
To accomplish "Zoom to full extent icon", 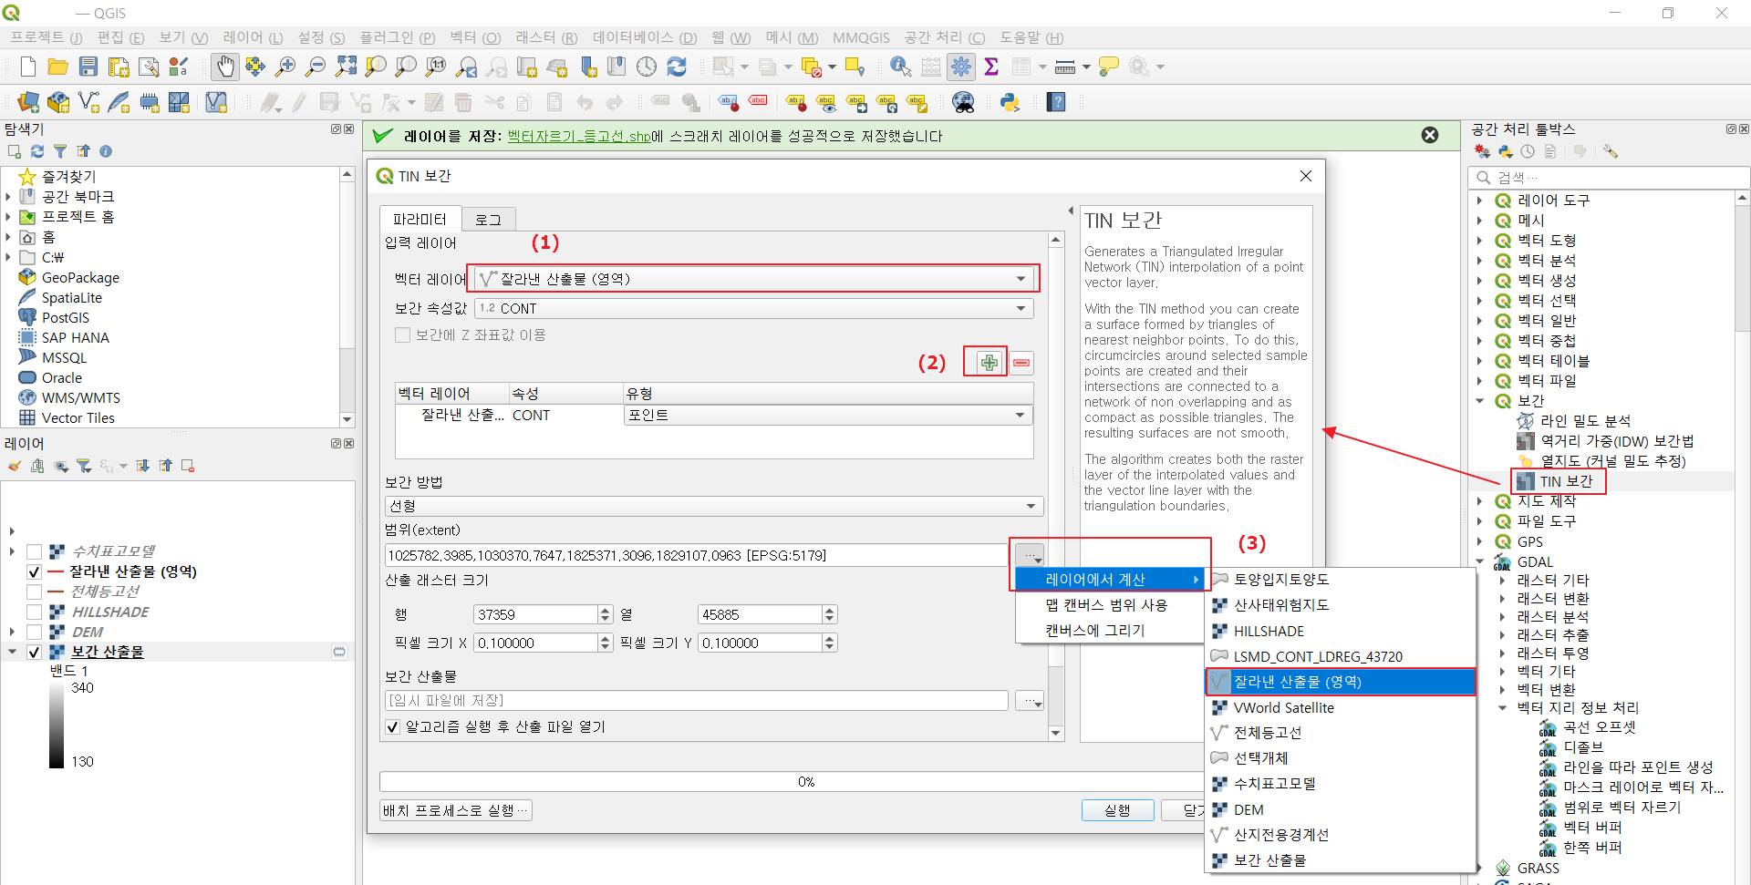I will tap(346, 67).
